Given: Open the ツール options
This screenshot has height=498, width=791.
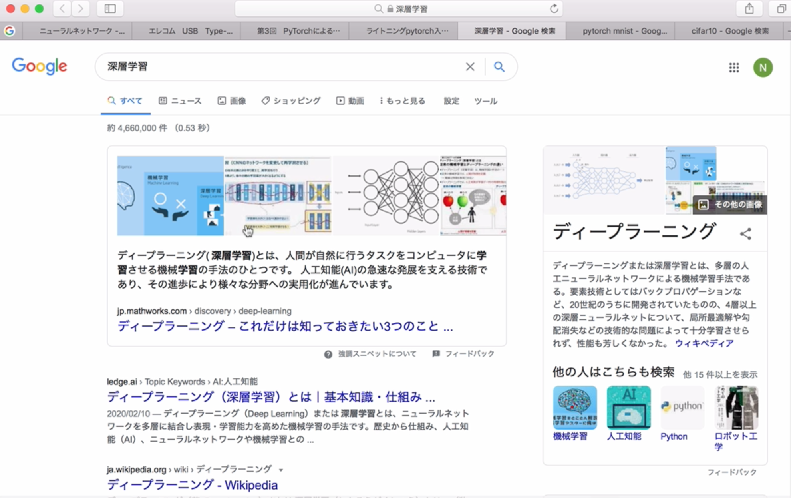Looking at the screenshot, I should pyautogui.click(x=486, y=101).
